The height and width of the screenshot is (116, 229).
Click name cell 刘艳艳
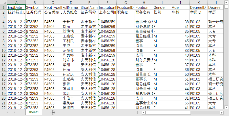(71, 31)
